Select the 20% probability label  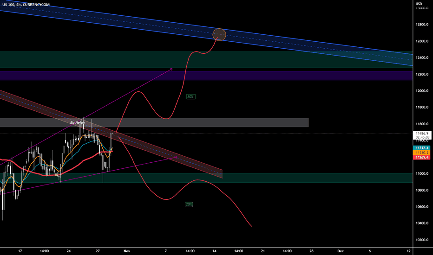[189, 204]
